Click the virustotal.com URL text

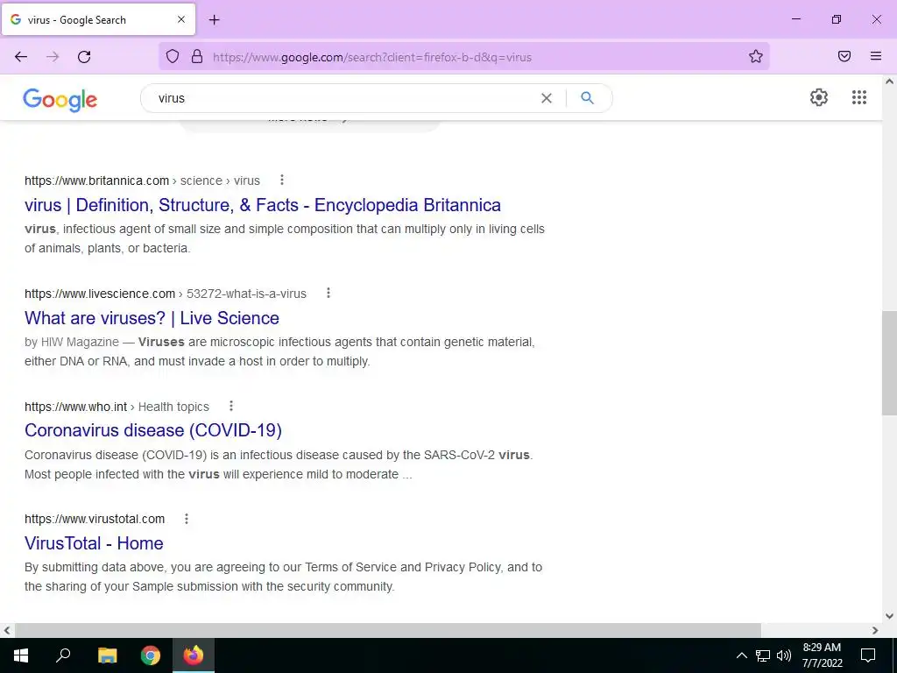click(x=95, y=519)
